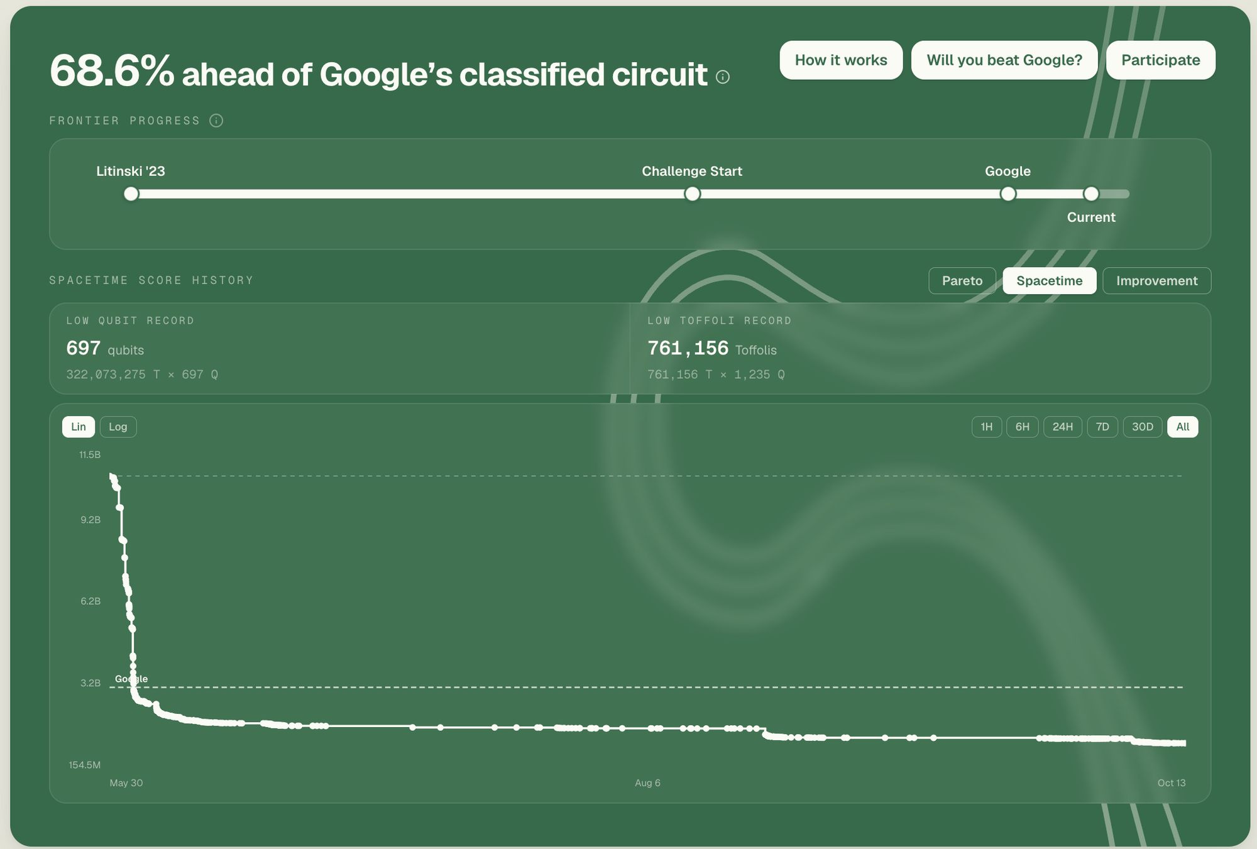Select the 1H time range
This screenshot has width=1257, height=849.
click(987, 427)
